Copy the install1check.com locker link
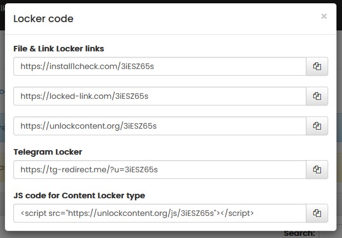342x238 pixels. point(317,66)
